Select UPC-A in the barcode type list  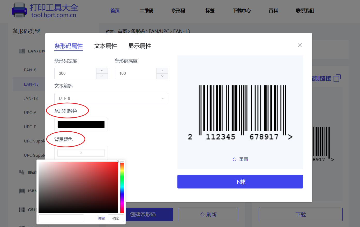(30, 112)
